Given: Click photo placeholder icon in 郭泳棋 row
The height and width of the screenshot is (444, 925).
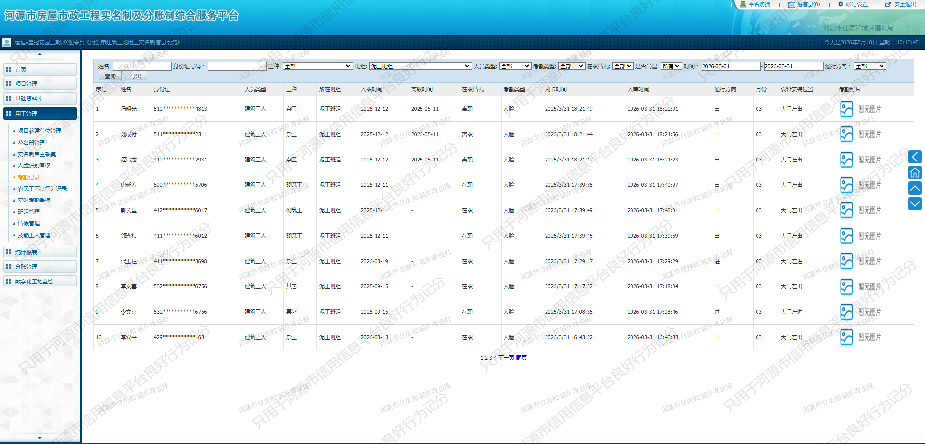Looking at the screenshot, I should coord(846,236).
